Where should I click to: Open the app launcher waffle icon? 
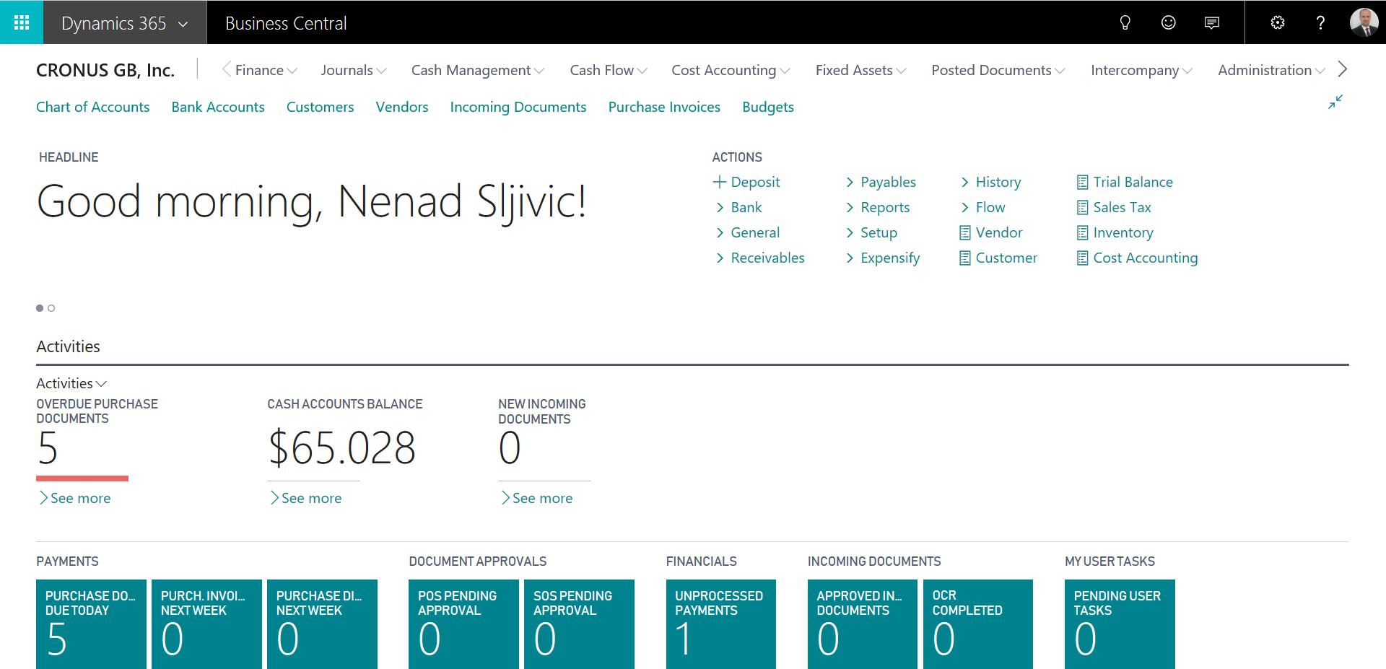tap(22, 22)
